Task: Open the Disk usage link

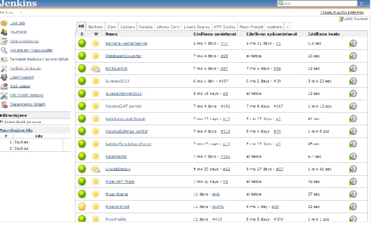Action: [20, 86]
